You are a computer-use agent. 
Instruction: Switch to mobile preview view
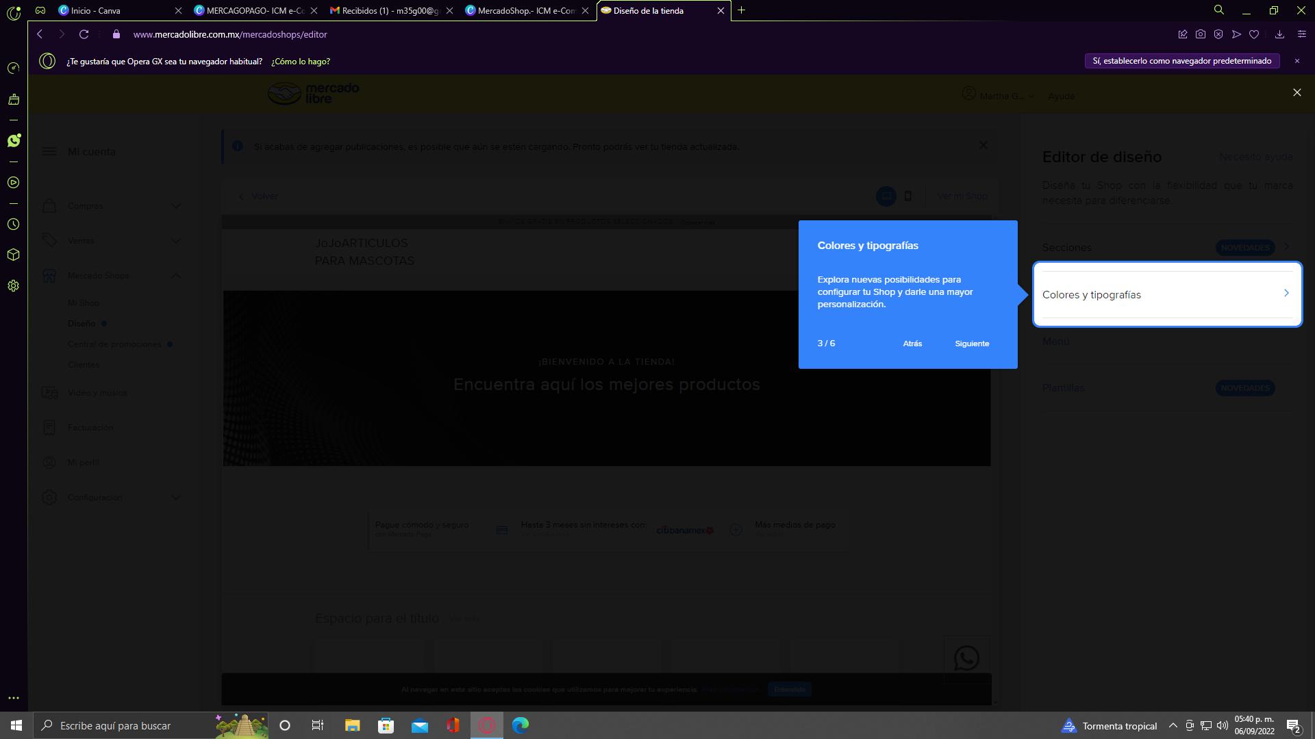tap(908, 196)
